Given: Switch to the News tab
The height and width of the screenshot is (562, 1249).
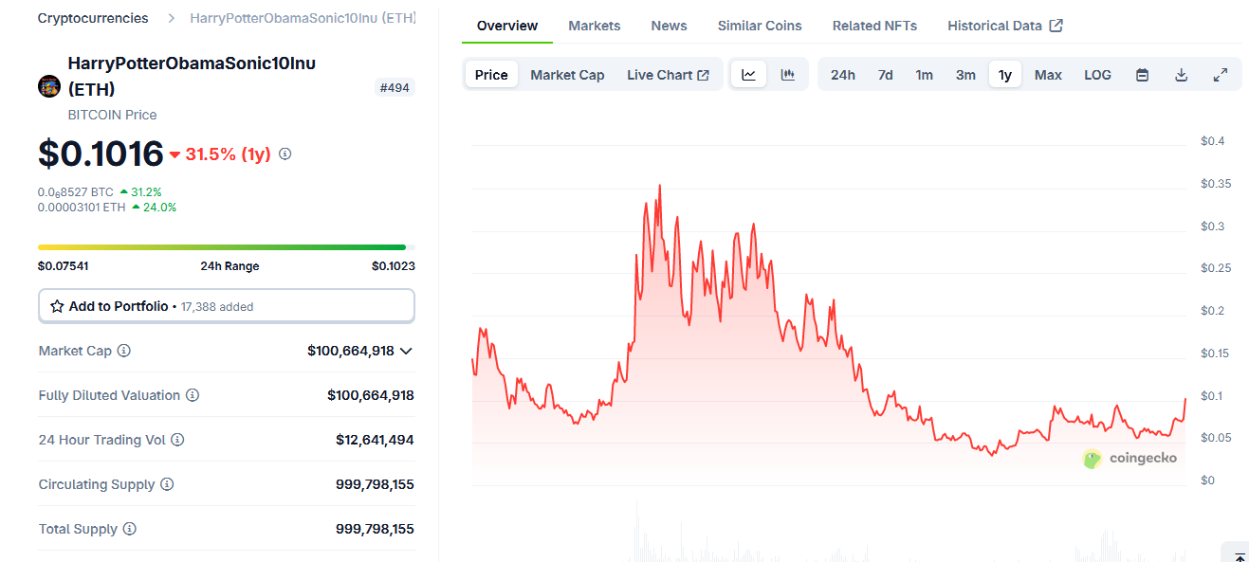Looking at the screenshot, I should point(669,26).
